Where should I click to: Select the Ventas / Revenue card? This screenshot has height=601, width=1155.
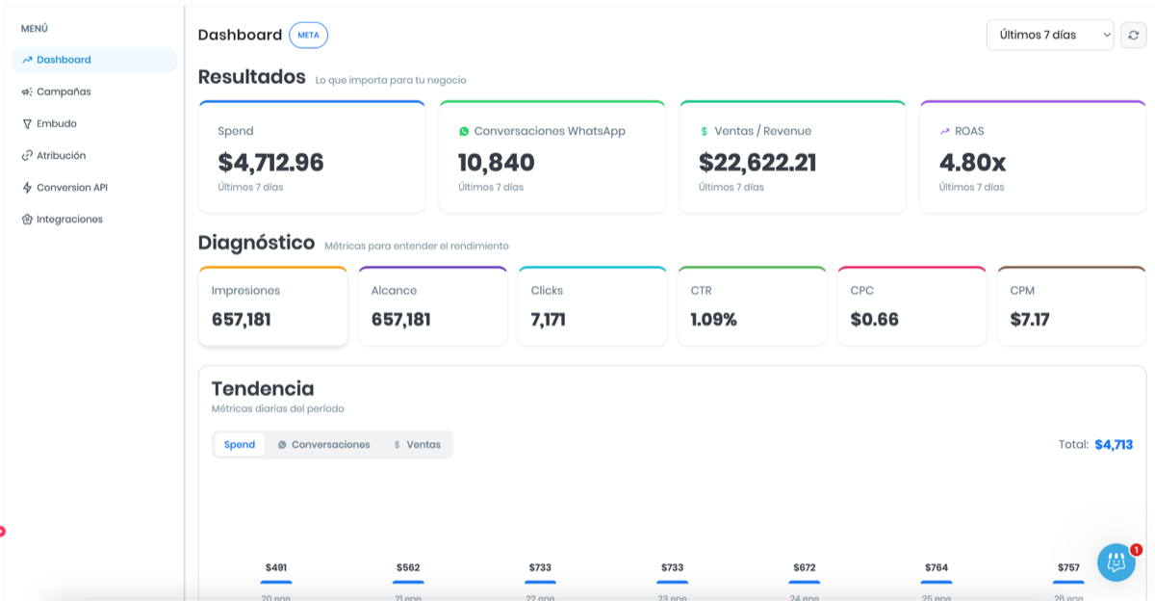pyautogui.click(x=793, y=156)
